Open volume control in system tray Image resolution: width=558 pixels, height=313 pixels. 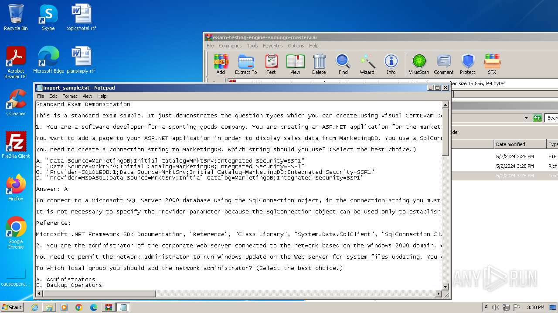pyautogui.click(x=496, y=307)
